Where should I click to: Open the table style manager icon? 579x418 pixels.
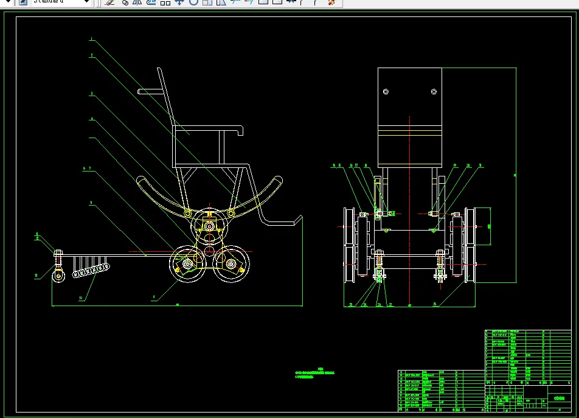[23, 2]
